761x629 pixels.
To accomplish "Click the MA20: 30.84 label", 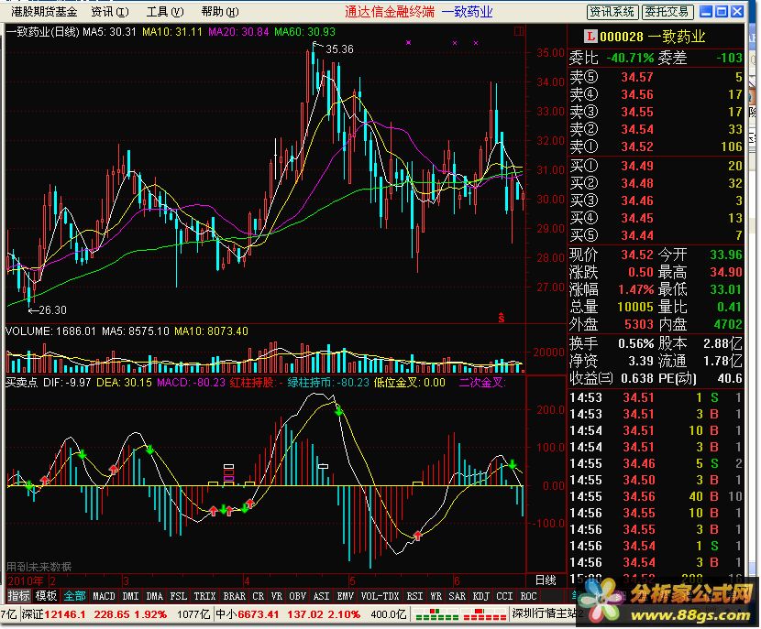I will pos(238,32).
